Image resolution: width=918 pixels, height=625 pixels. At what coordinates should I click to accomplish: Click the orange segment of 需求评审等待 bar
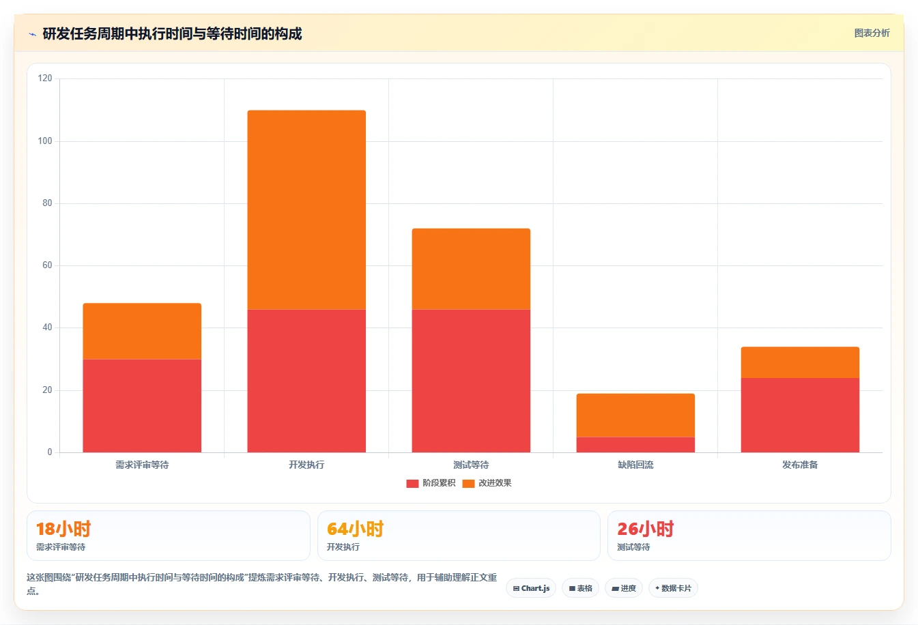(142, 331)
